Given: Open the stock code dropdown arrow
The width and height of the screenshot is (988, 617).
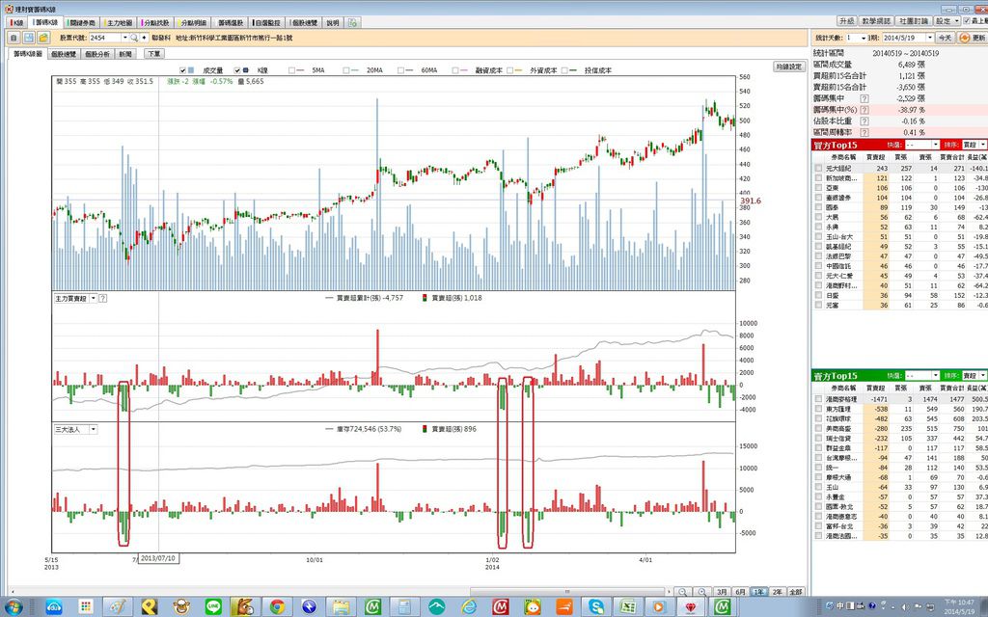Looking at the screenshot, I should coord(124,38).
